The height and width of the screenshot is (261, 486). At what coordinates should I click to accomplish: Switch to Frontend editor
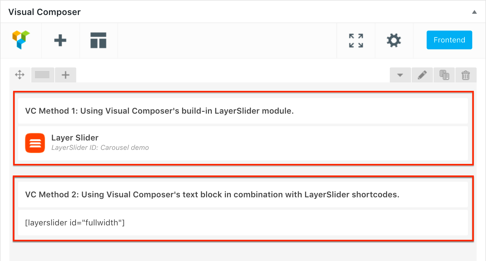coord(449,40)
